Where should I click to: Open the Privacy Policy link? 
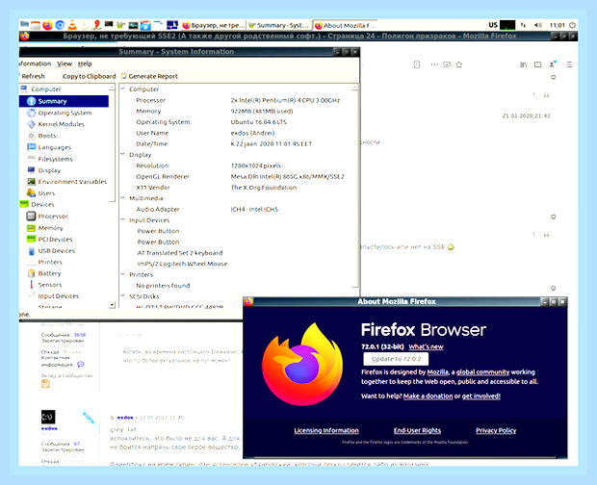(x=496, y=430)
